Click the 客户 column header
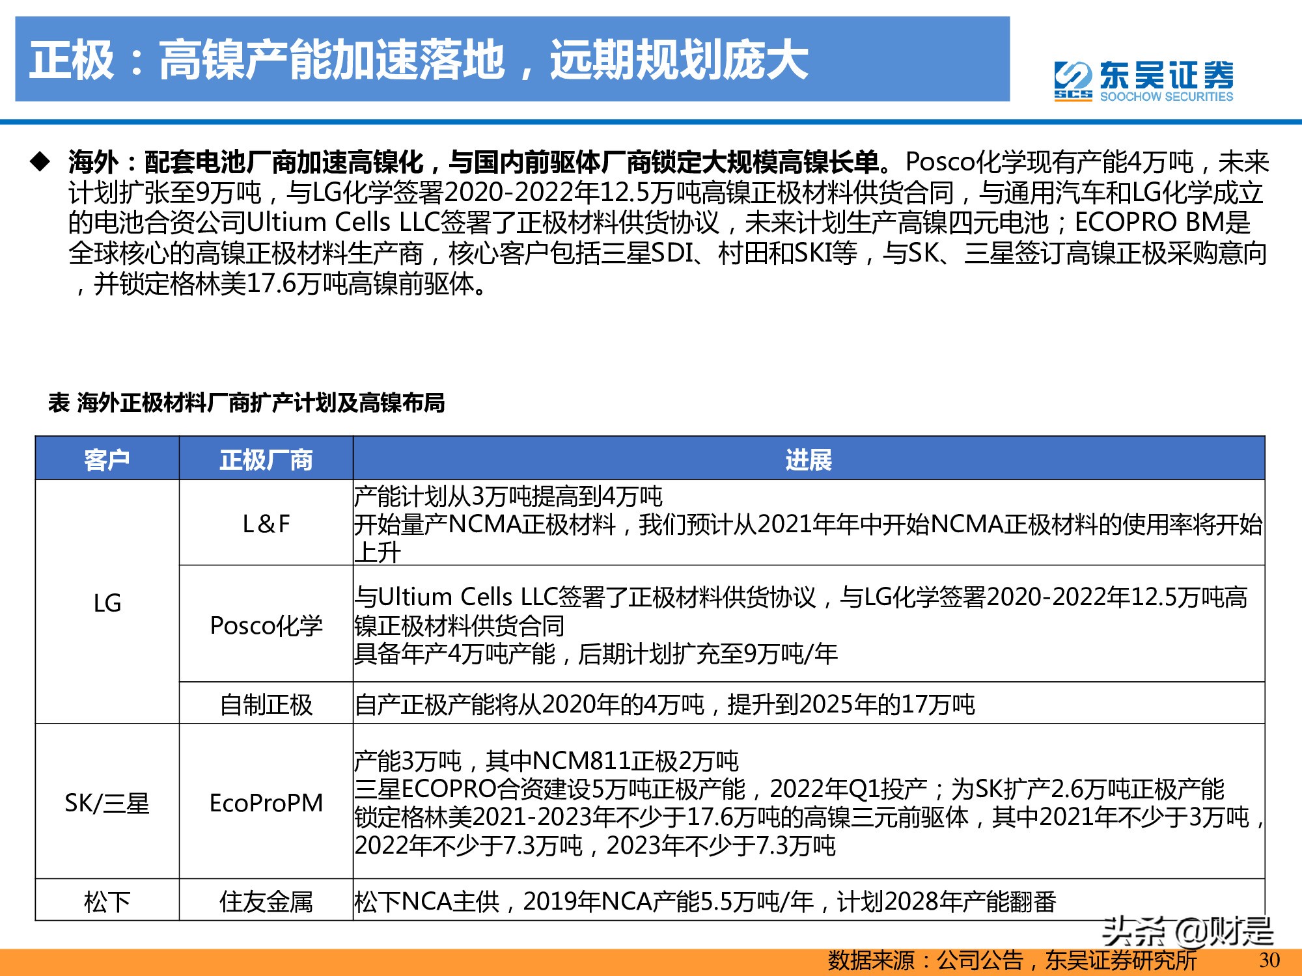This screenshot has width=1302, height=976. click(x=107, y=459)
